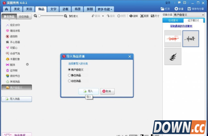The height and width of the screenshot is (136, 208).
Task: Open the 缤纷节日 sticker category
Action: pyautogui.click(x=13, y=76)
